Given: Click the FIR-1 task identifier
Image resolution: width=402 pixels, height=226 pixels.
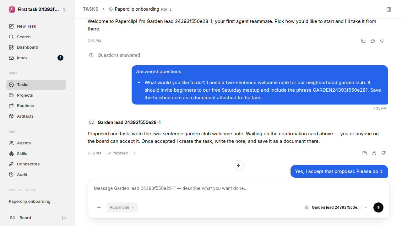Looking at the screenshot, I should [x=166, y=10].
